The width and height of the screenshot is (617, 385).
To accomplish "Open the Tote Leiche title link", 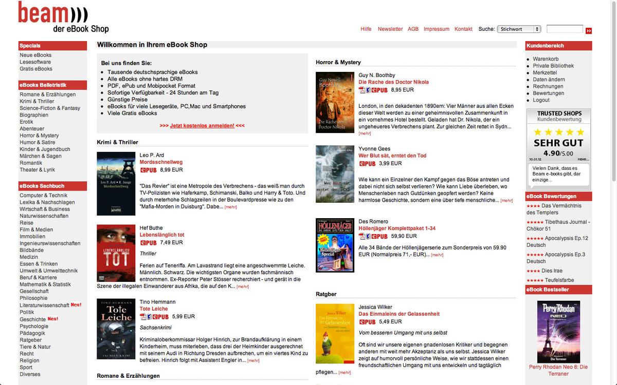I will (x=154, y=309).
